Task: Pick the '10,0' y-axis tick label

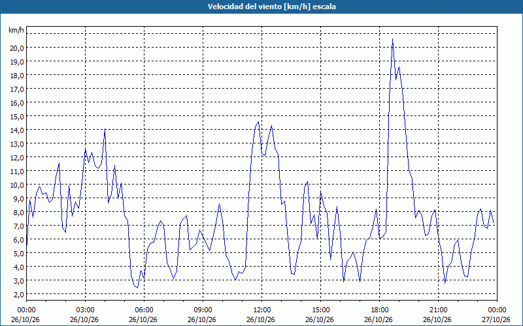Action: (x=17, y=185)
